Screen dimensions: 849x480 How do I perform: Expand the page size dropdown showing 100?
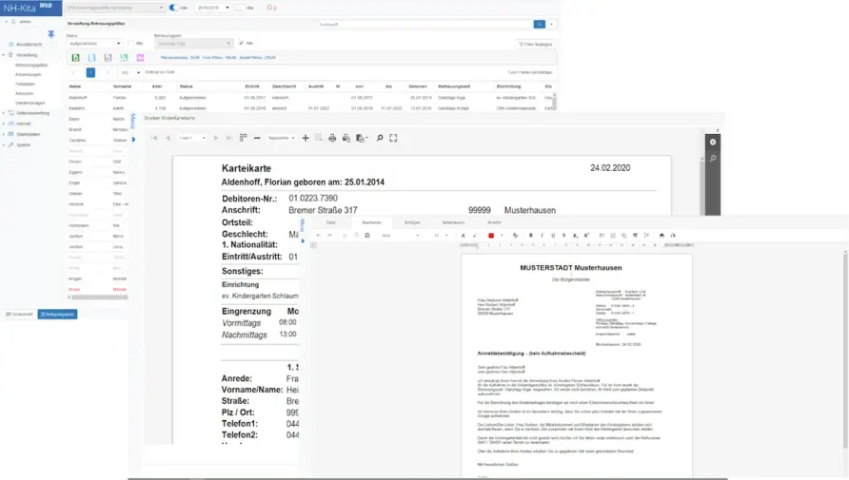(x=127, y=72)
